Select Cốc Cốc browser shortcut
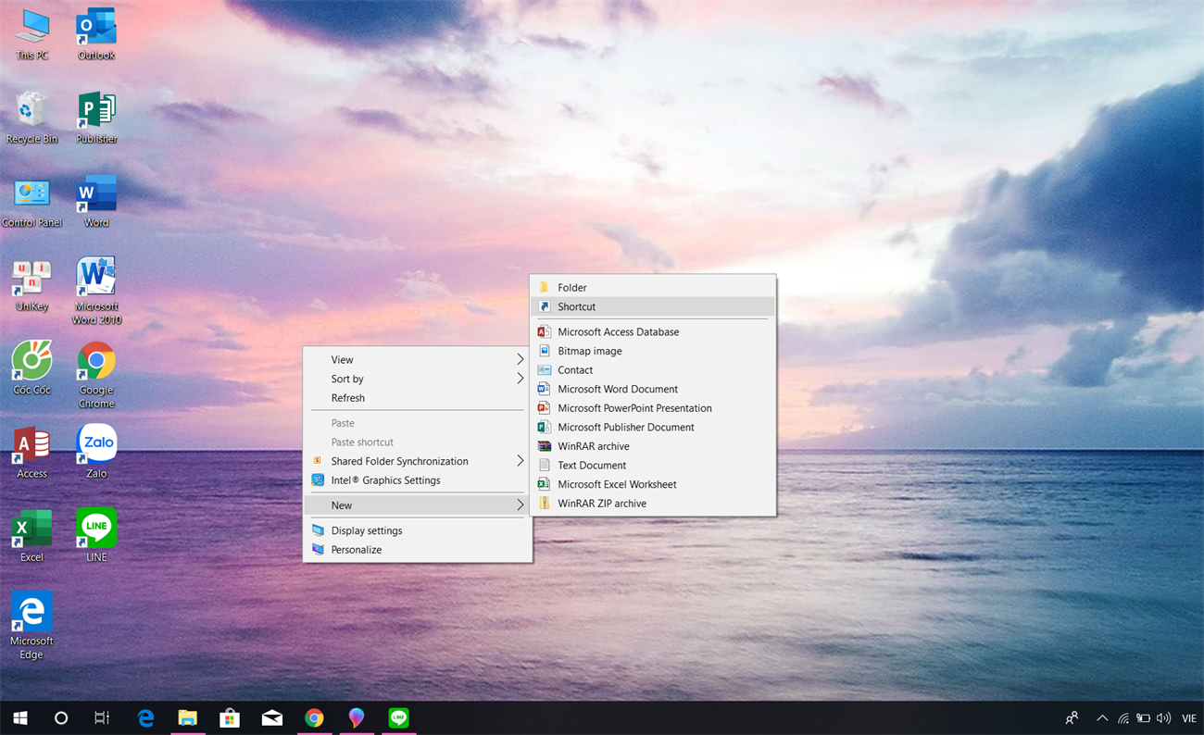 tap(31, 368)
